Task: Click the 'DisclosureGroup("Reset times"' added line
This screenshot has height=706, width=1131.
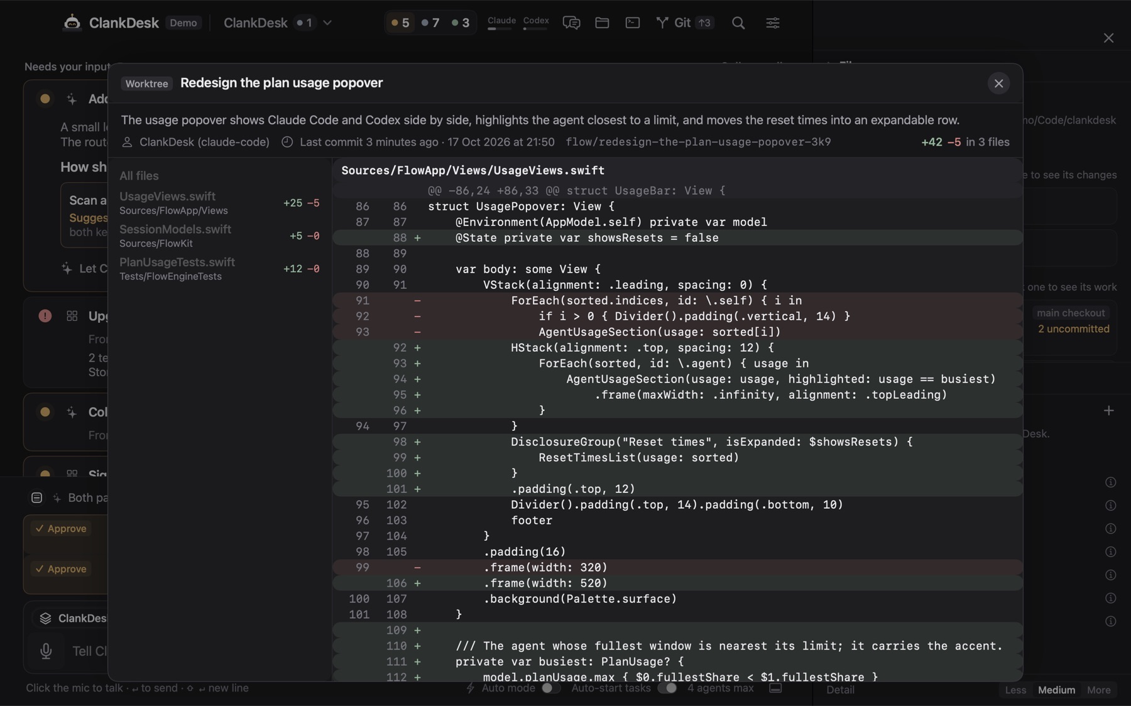Action: tap(677, 442)
